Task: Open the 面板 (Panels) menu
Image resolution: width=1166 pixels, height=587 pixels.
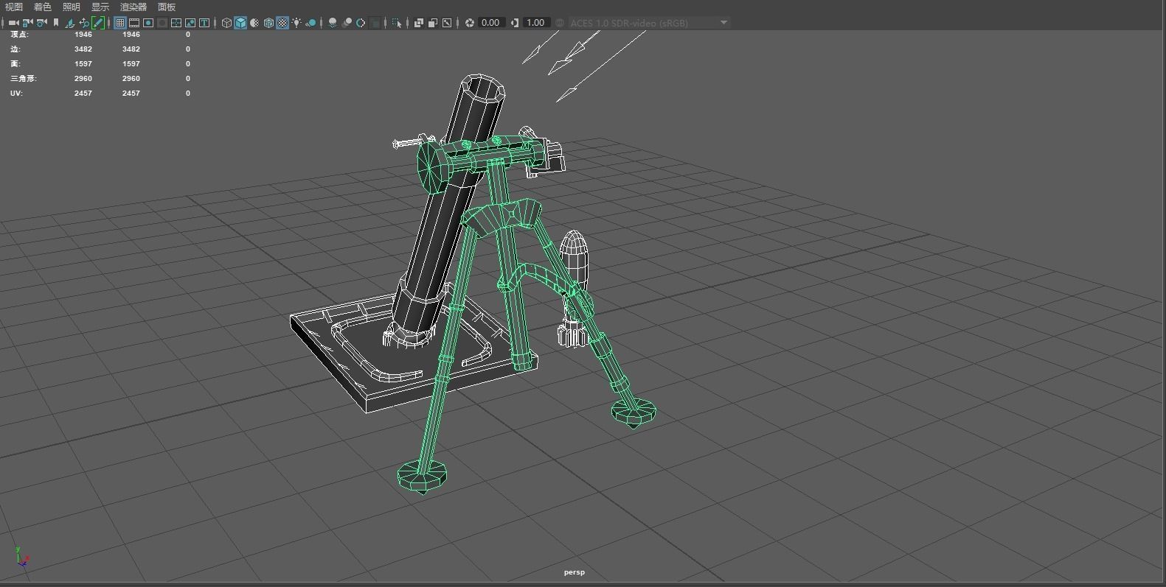Action: pos(167,7)
